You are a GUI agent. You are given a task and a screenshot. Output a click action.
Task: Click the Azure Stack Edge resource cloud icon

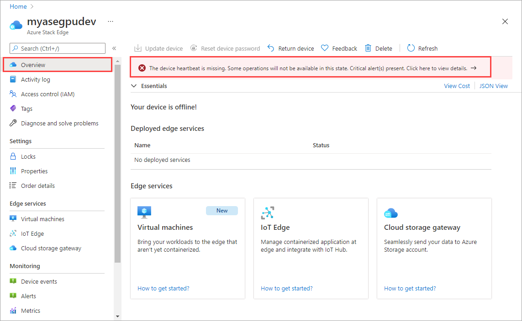tap(16, 25)
